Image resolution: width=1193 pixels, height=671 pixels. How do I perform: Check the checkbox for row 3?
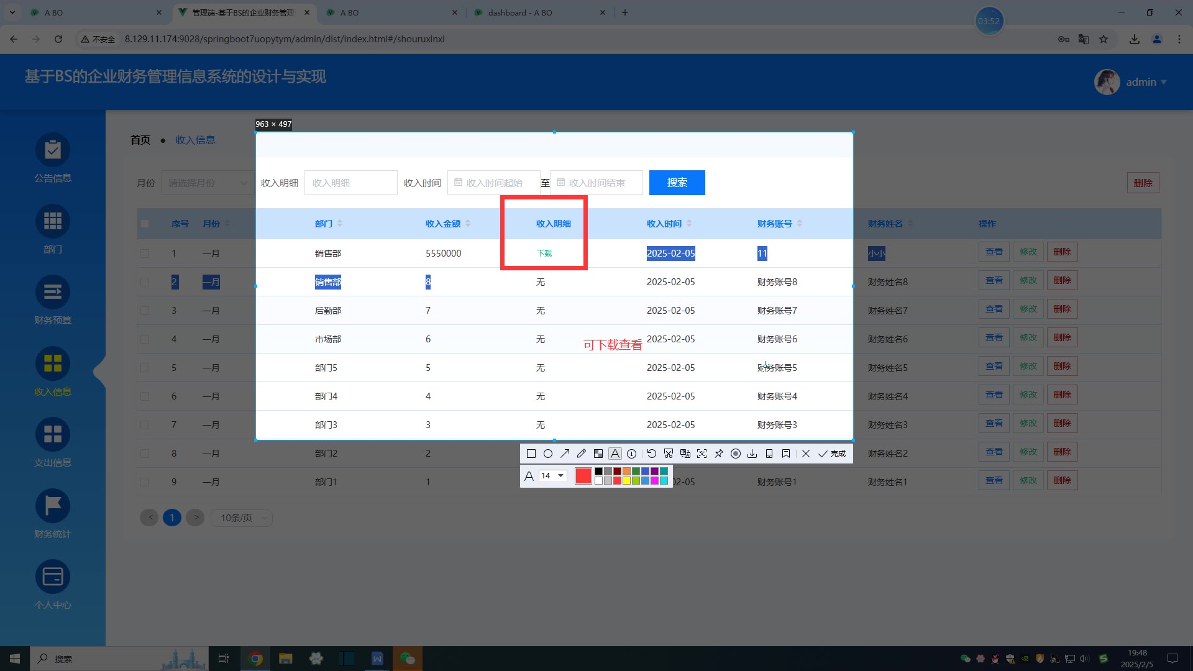pos(145,311)
